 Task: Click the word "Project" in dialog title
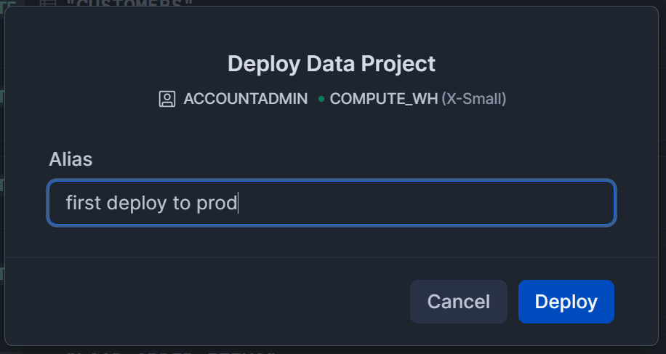398,63
